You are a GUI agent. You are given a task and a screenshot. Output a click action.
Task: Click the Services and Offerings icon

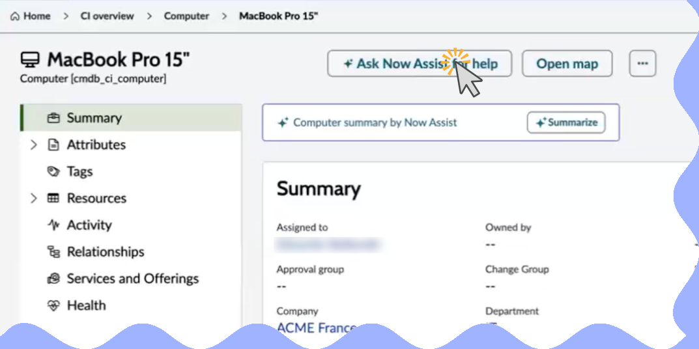click(x=53, y=279)
